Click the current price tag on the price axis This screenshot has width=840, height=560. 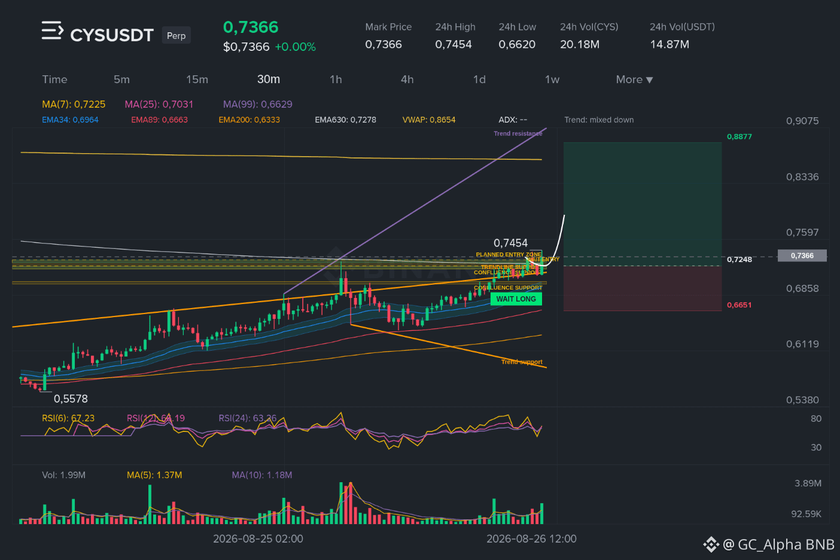pos(802,255)
